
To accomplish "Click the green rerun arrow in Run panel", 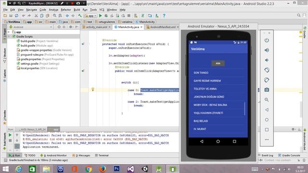I will (10, 135).
